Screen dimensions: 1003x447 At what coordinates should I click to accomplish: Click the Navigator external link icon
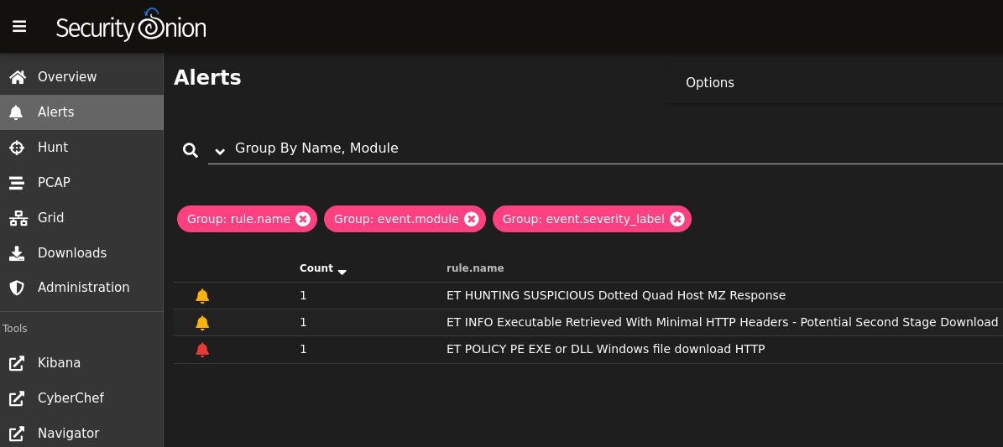click(17, 434)
